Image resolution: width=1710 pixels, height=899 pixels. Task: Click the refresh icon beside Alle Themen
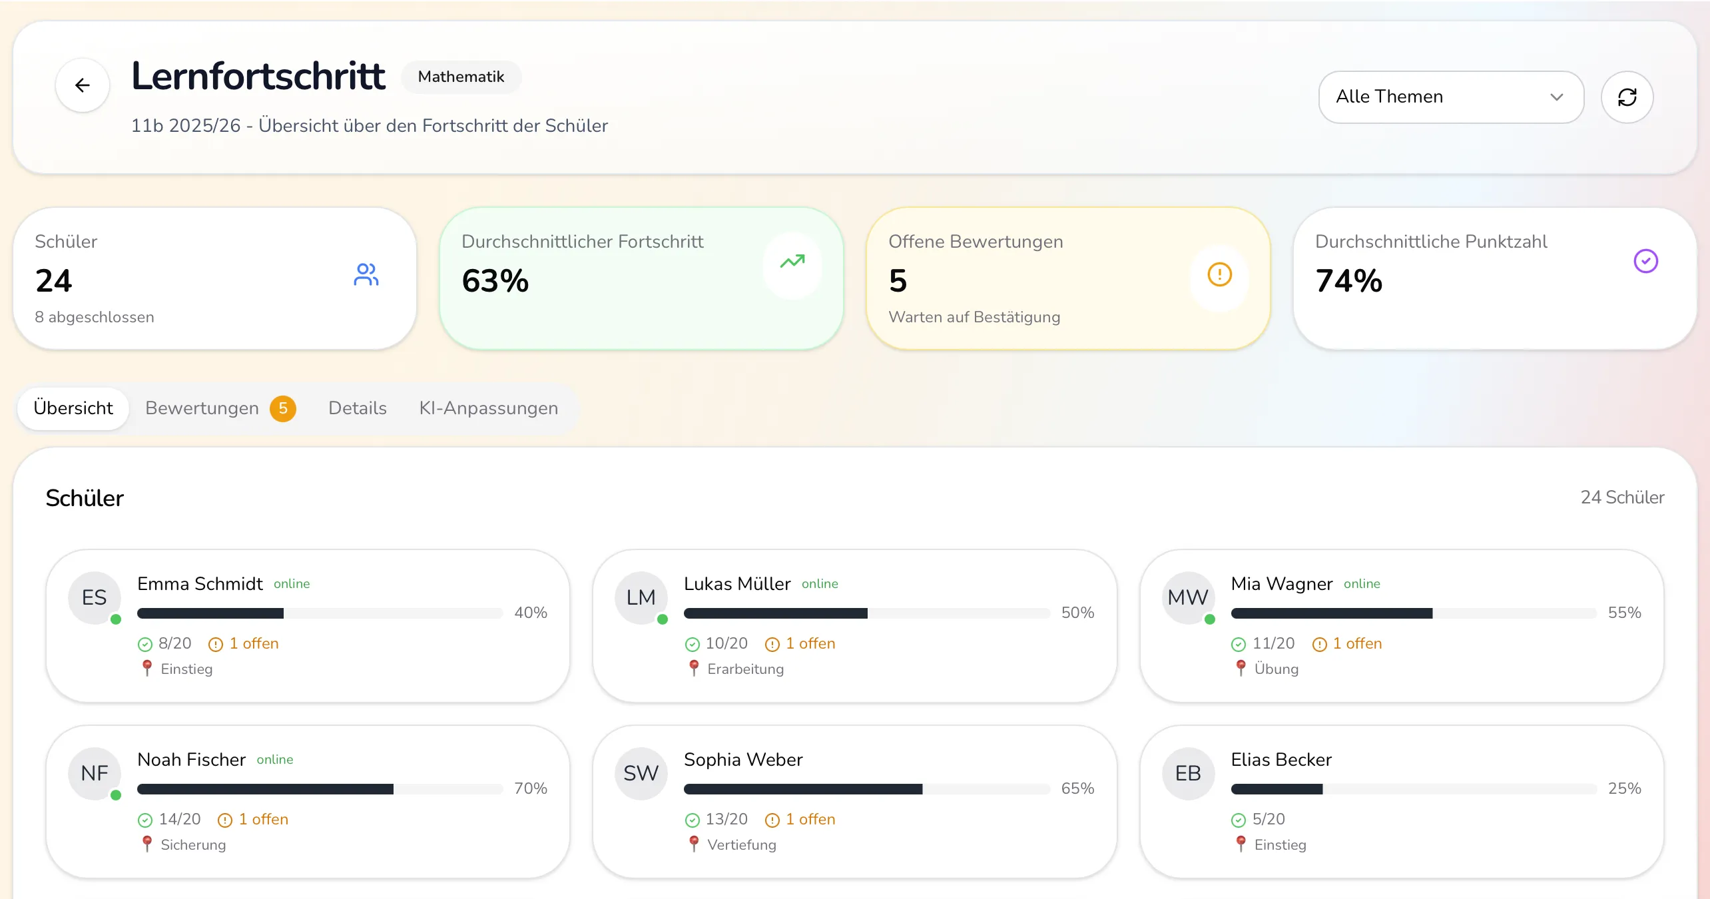(1627, 97)
